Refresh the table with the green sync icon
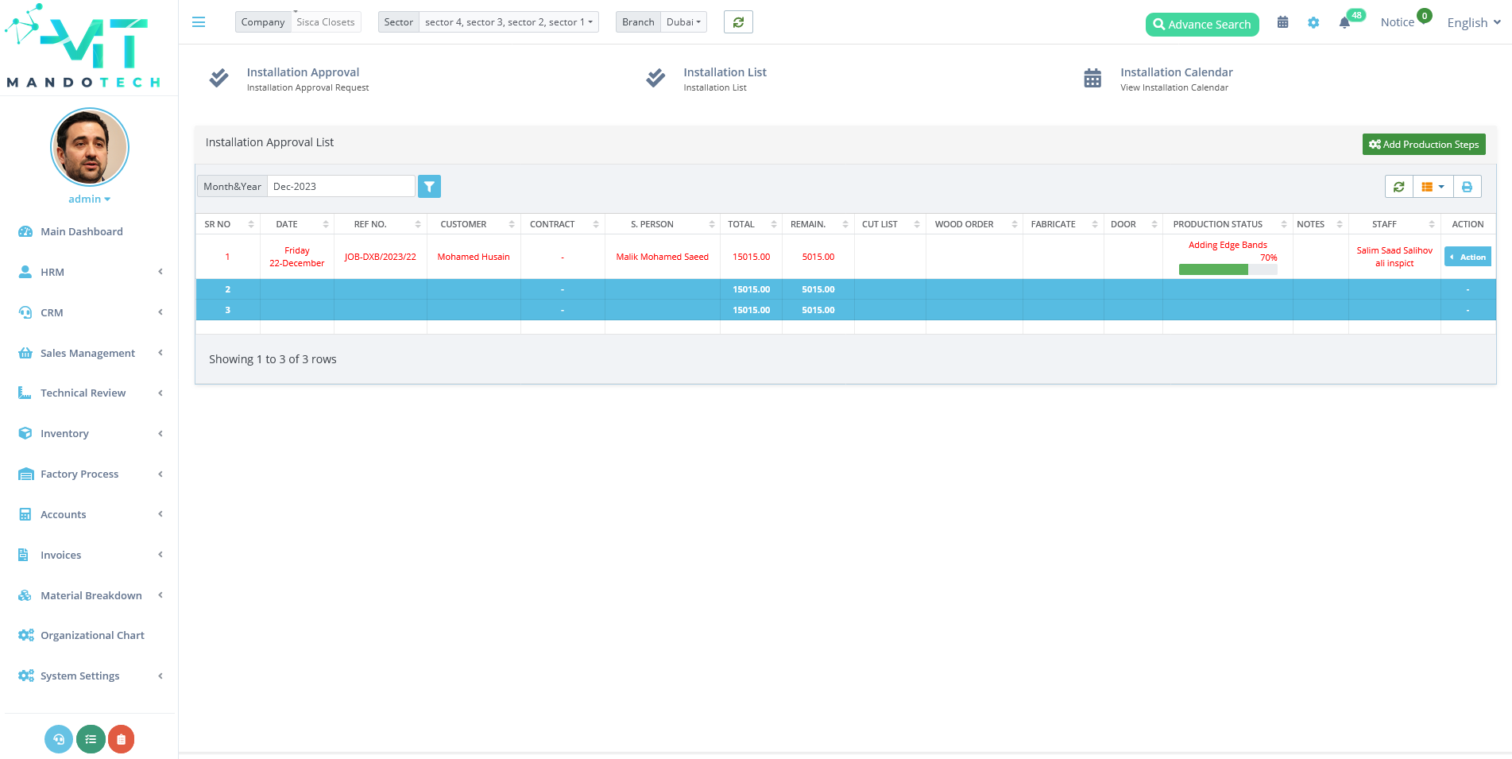The width and height of the screenshot is (1512, 759). [1399, 186]
